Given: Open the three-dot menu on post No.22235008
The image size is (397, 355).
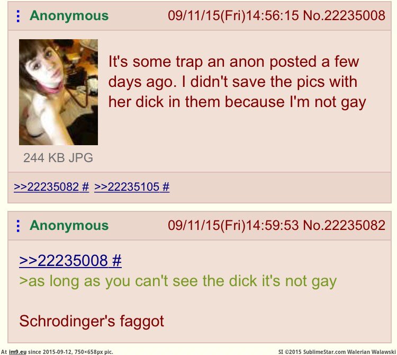Looking at the screenshot, I should click(18, 16).
